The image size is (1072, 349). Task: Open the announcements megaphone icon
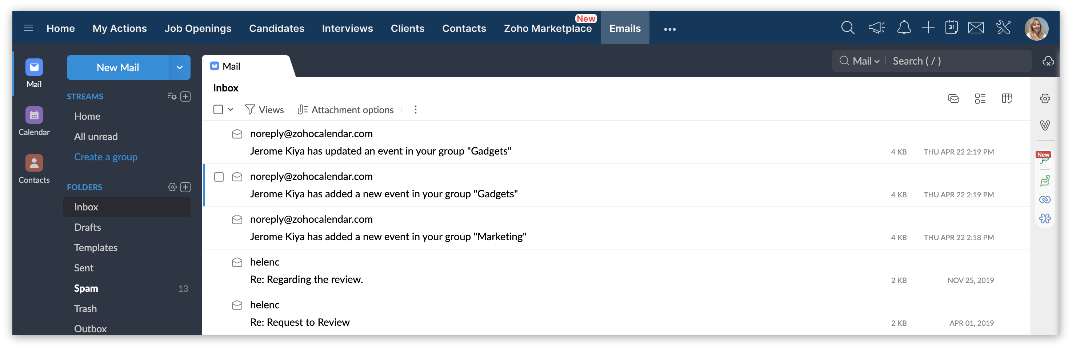(x=876, y=28)
